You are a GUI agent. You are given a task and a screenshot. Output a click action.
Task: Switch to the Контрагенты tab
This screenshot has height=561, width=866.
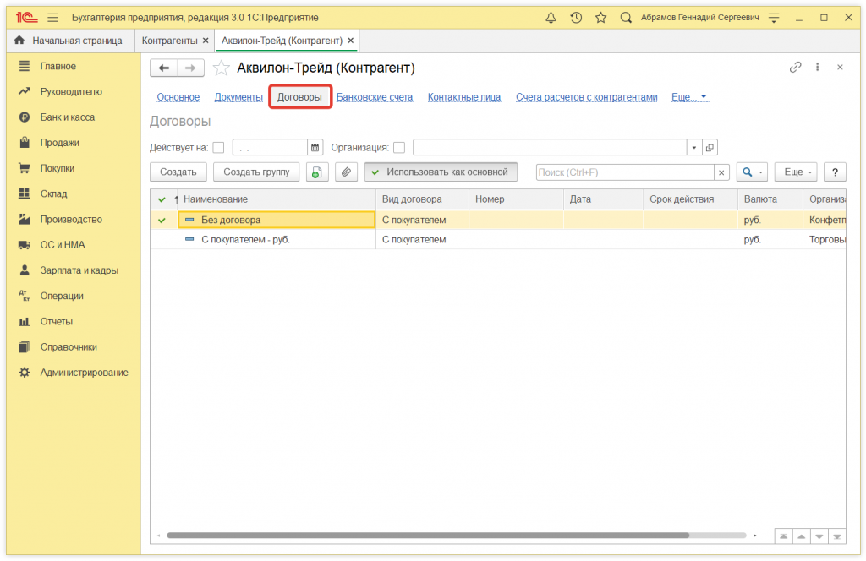169,40
